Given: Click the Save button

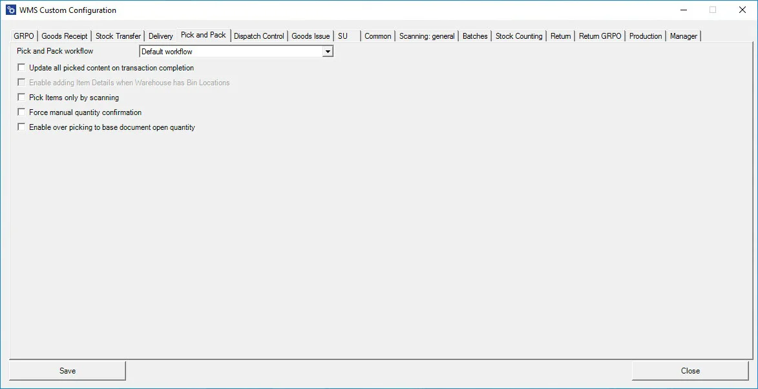Looking at the screenshot, I should point(67,371).
